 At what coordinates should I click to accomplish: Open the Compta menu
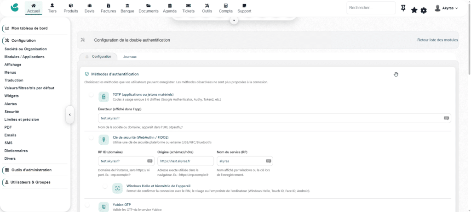click(225, 8)
